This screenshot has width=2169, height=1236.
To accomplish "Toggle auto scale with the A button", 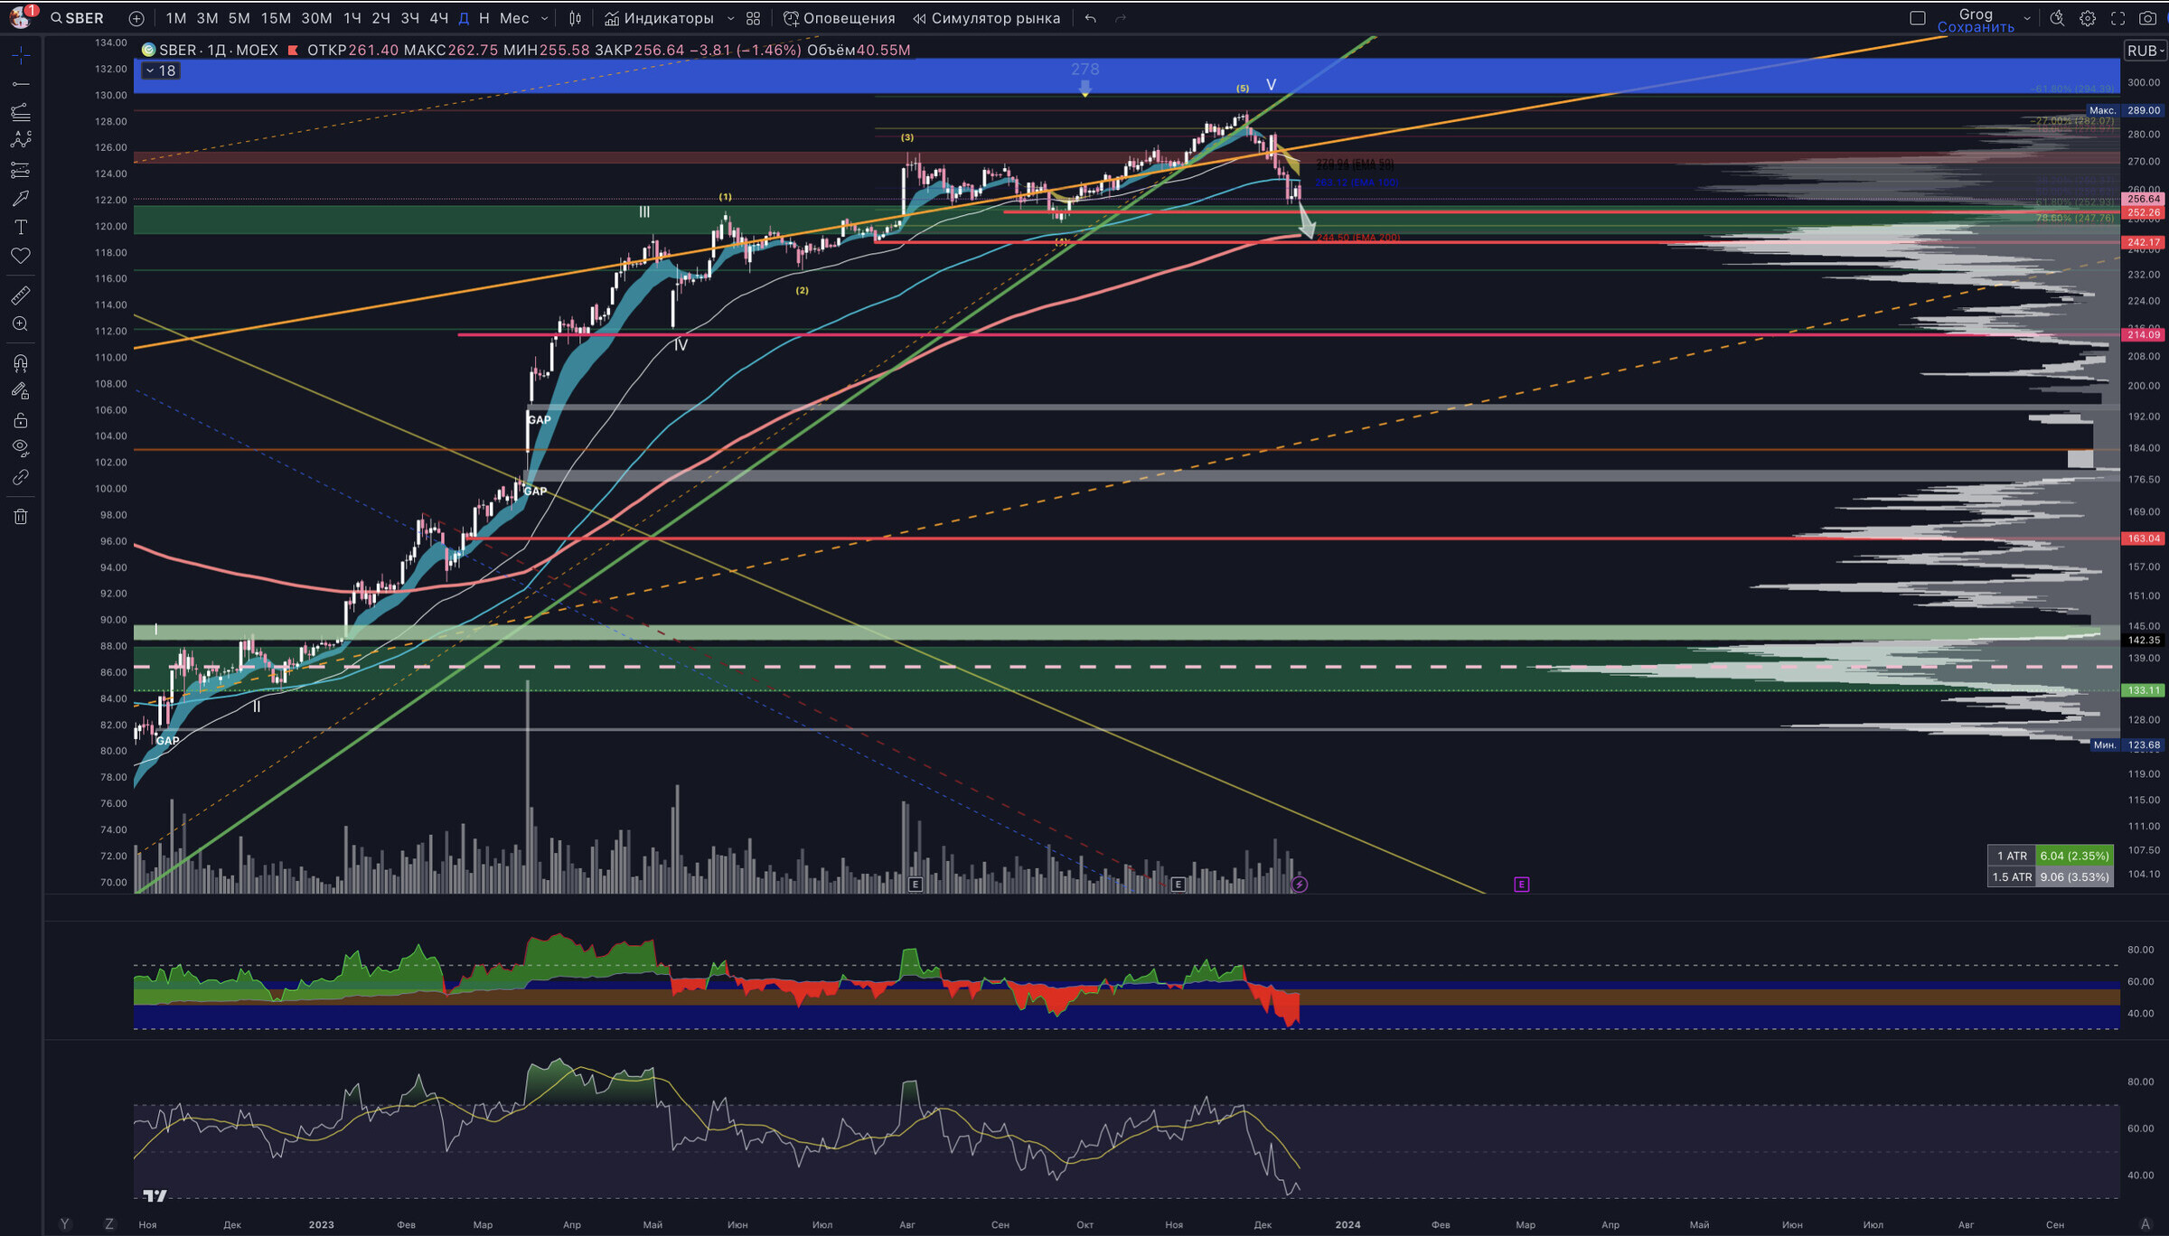I will tap(2145, 1224).
